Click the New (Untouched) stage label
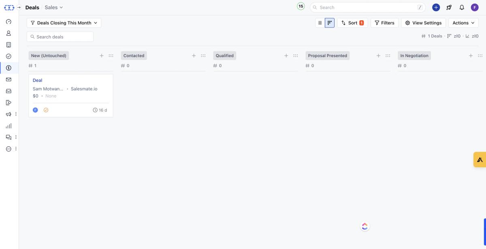486x249 pixels. pos(49,56)
